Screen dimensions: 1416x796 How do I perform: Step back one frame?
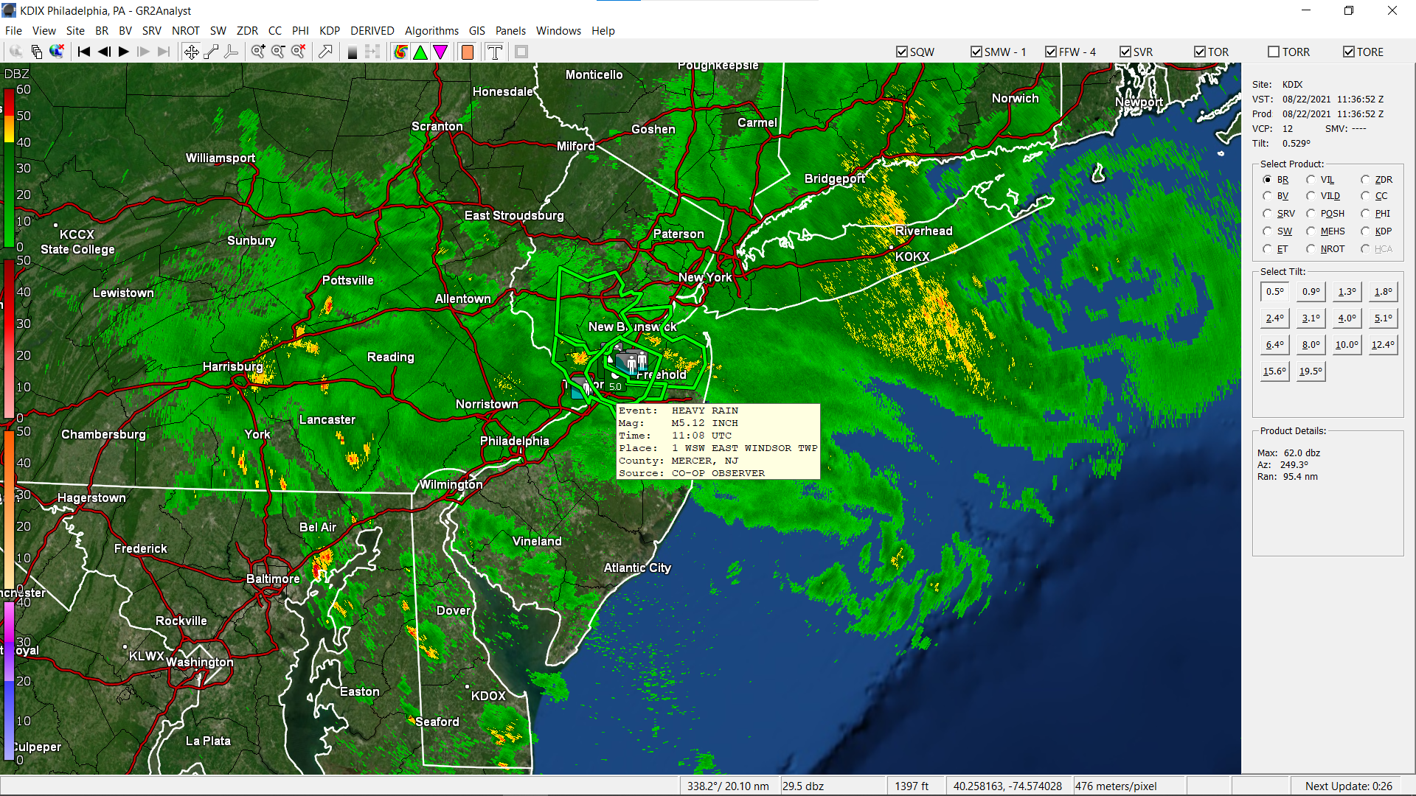104,52
